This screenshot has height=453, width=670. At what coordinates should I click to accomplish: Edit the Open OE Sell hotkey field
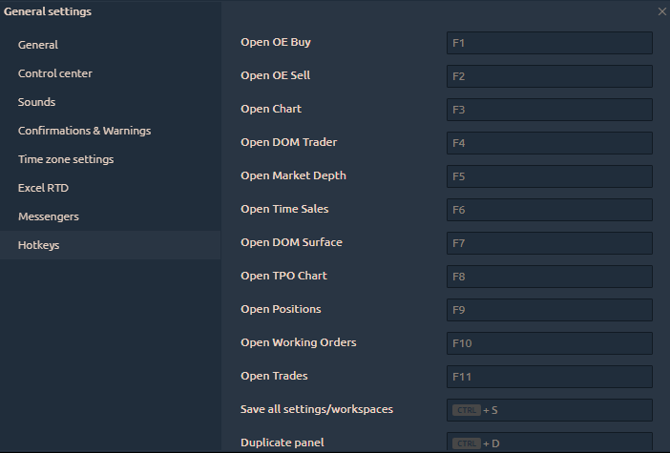549,76
